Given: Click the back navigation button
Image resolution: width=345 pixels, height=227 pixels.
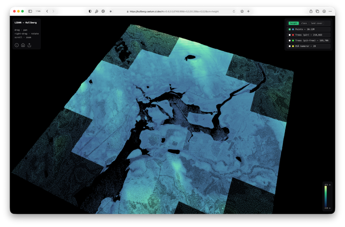Looking at the screenshot, I should (47, 11).
